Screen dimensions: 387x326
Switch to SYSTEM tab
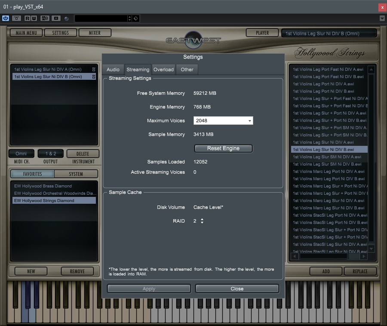click(x=76, y=174)
